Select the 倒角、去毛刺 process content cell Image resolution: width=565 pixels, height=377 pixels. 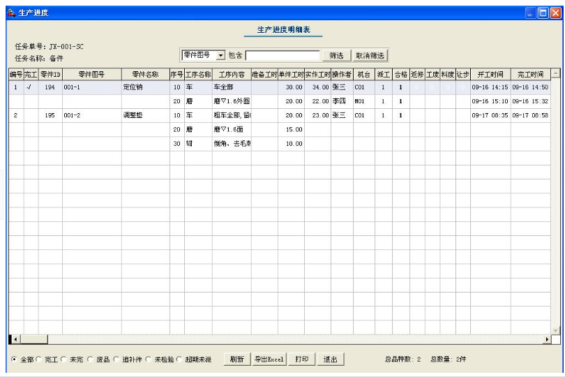coord(232,144)
